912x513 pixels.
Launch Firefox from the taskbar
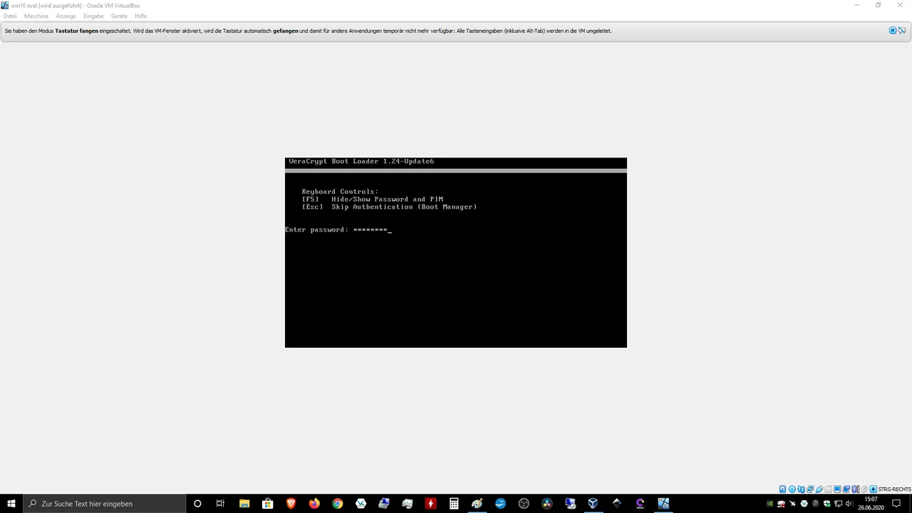(314, 504)
